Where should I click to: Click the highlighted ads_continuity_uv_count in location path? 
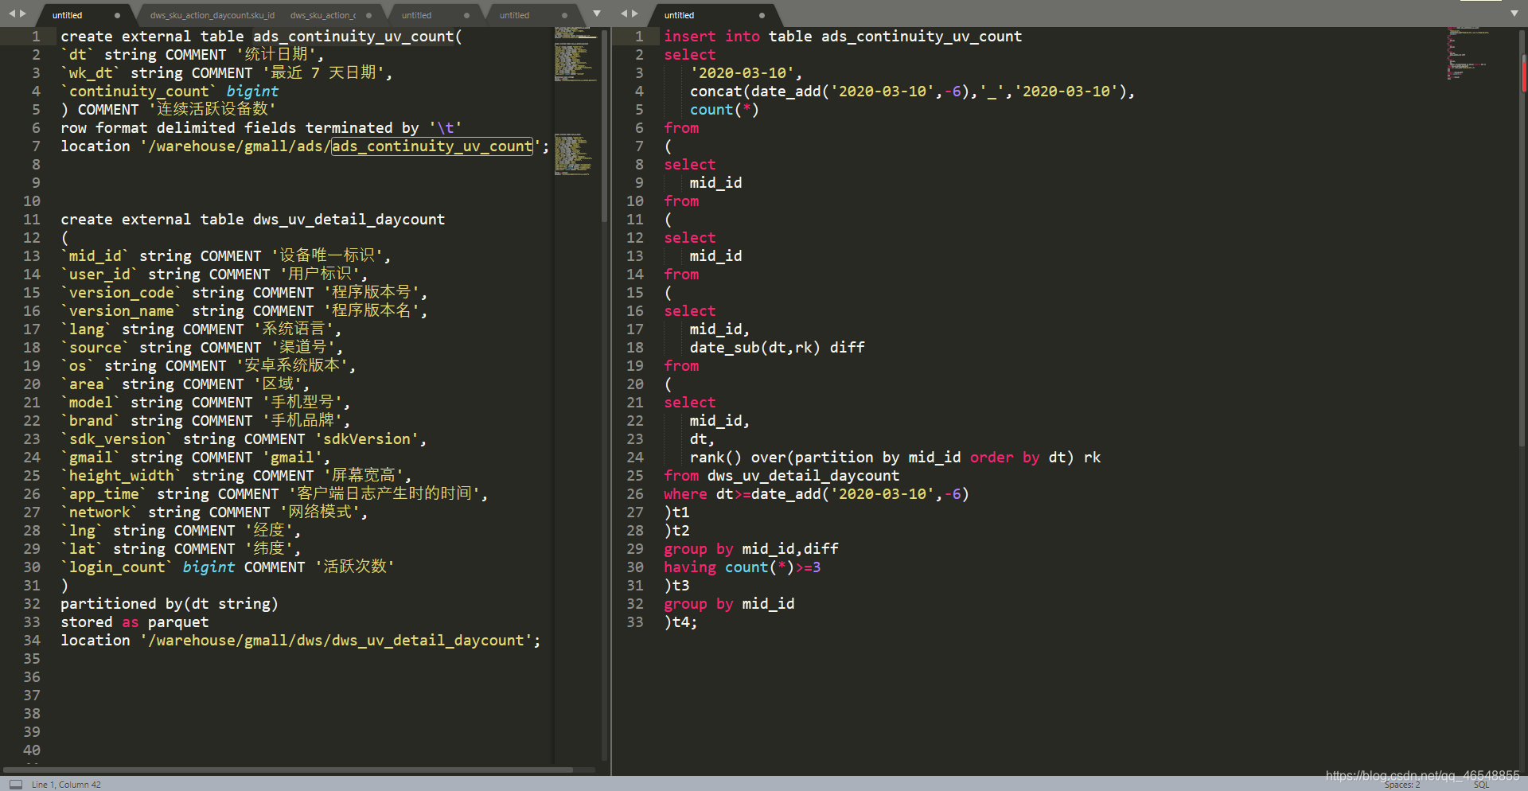click(432, 146)
